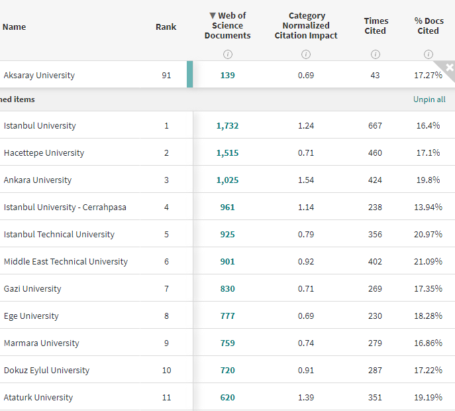Click info icon under % Docs Cited

428,54
